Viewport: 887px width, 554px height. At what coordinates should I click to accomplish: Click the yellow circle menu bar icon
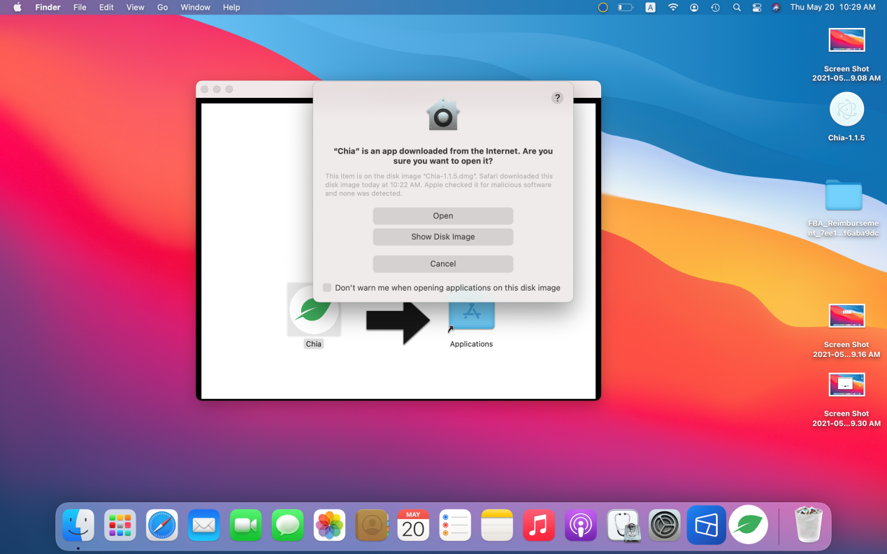[603, 8]
